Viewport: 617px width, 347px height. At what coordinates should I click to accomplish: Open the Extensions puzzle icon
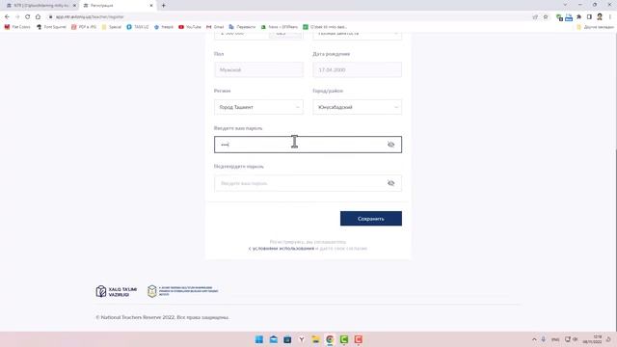pyautogui.click(x=578, y=17)
